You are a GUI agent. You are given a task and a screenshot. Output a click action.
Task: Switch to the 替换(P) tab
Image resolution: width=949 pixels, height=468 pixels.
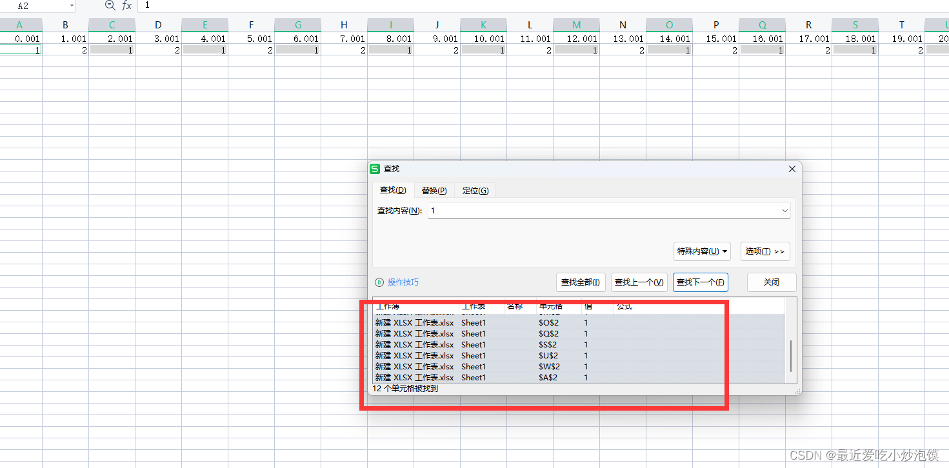[x=434, y=190]
